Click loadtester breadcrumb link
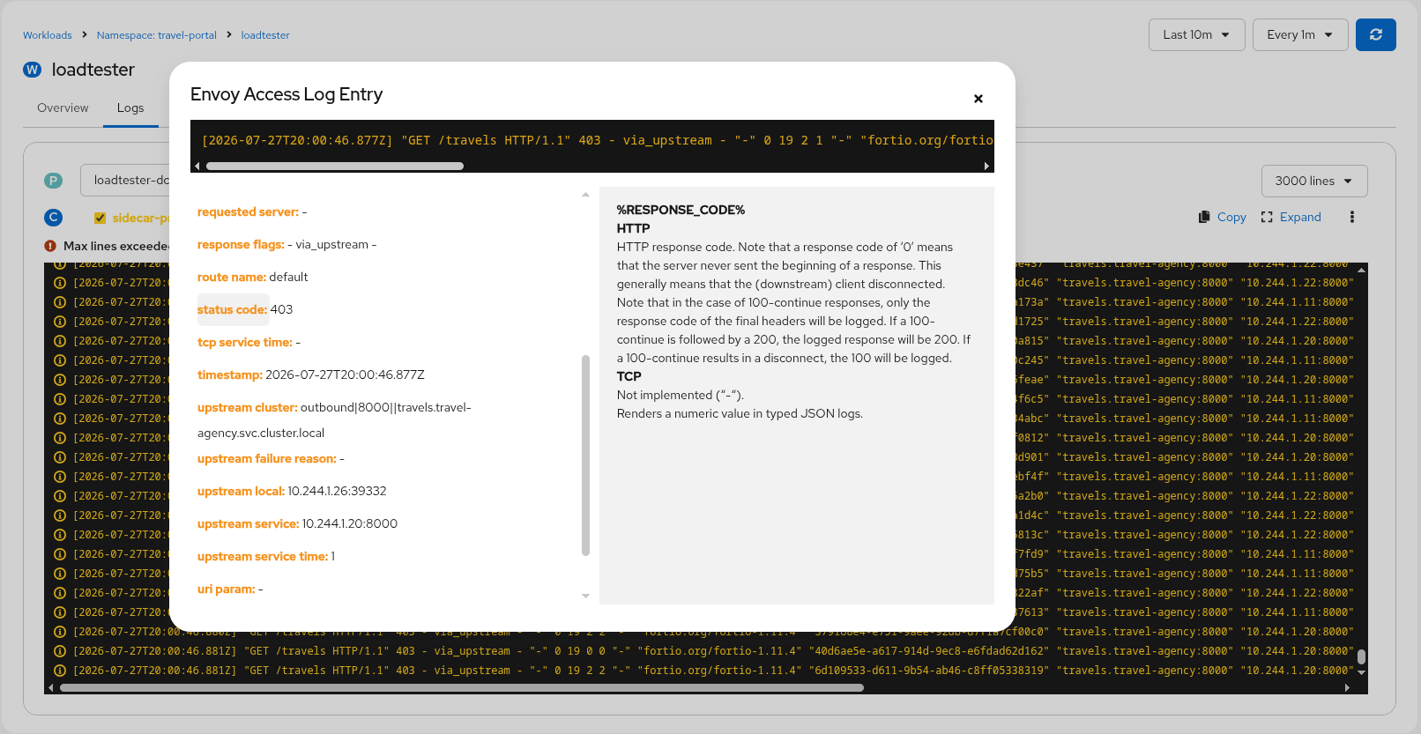Image resolution: width=1421 pixels, height=734 pixels. pyautogui.click(x=265, y=35)
